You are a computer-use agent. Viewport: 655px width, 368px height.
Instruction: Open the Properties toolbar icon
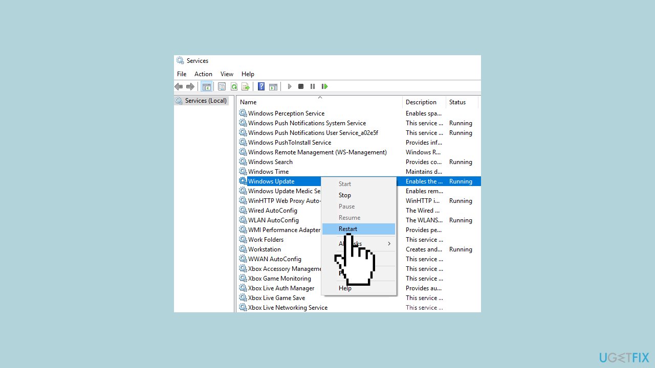coord(222,87)
